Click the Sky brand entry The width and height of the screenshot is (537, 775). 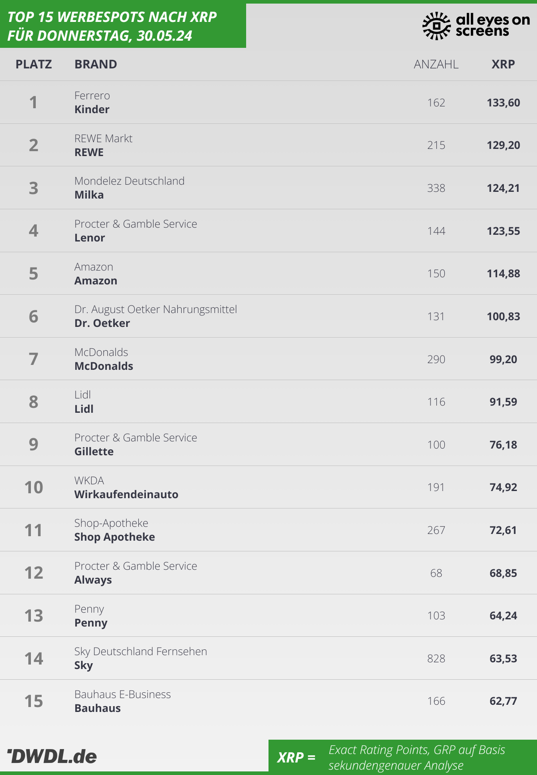click(x=84, y=665)
